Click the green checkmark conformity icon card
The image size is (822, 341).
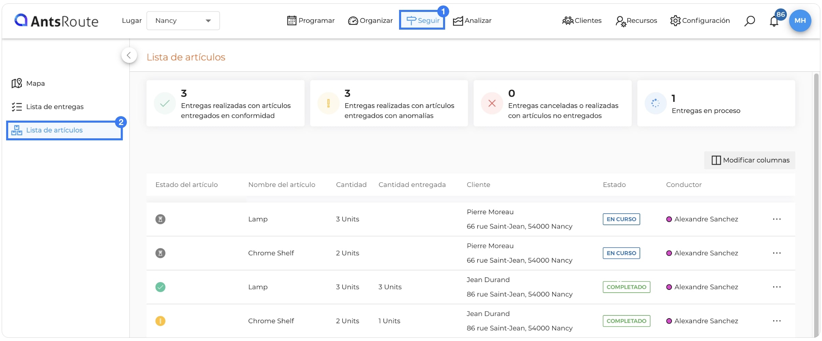(x=165, y=103)
